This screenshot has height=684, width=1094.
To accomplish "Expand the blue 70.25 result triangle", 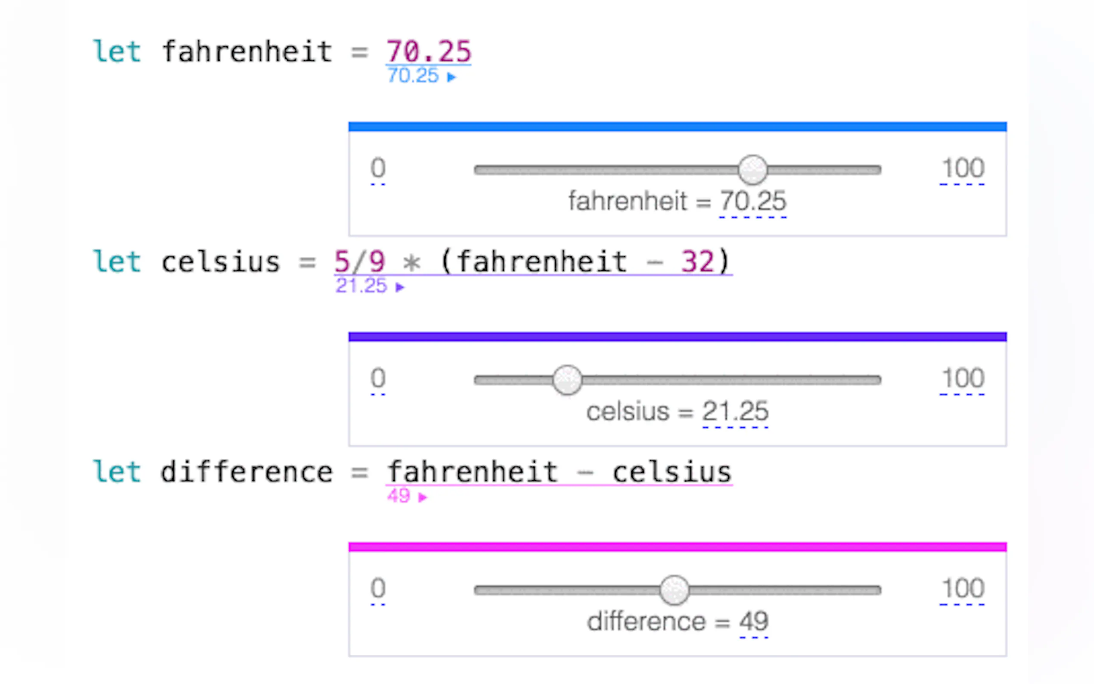I will [451, 78].
